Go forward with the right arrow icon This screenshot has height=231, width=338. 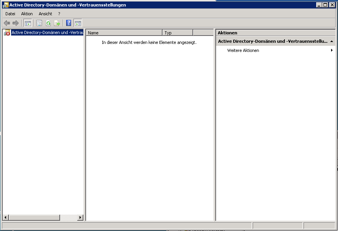16,23
